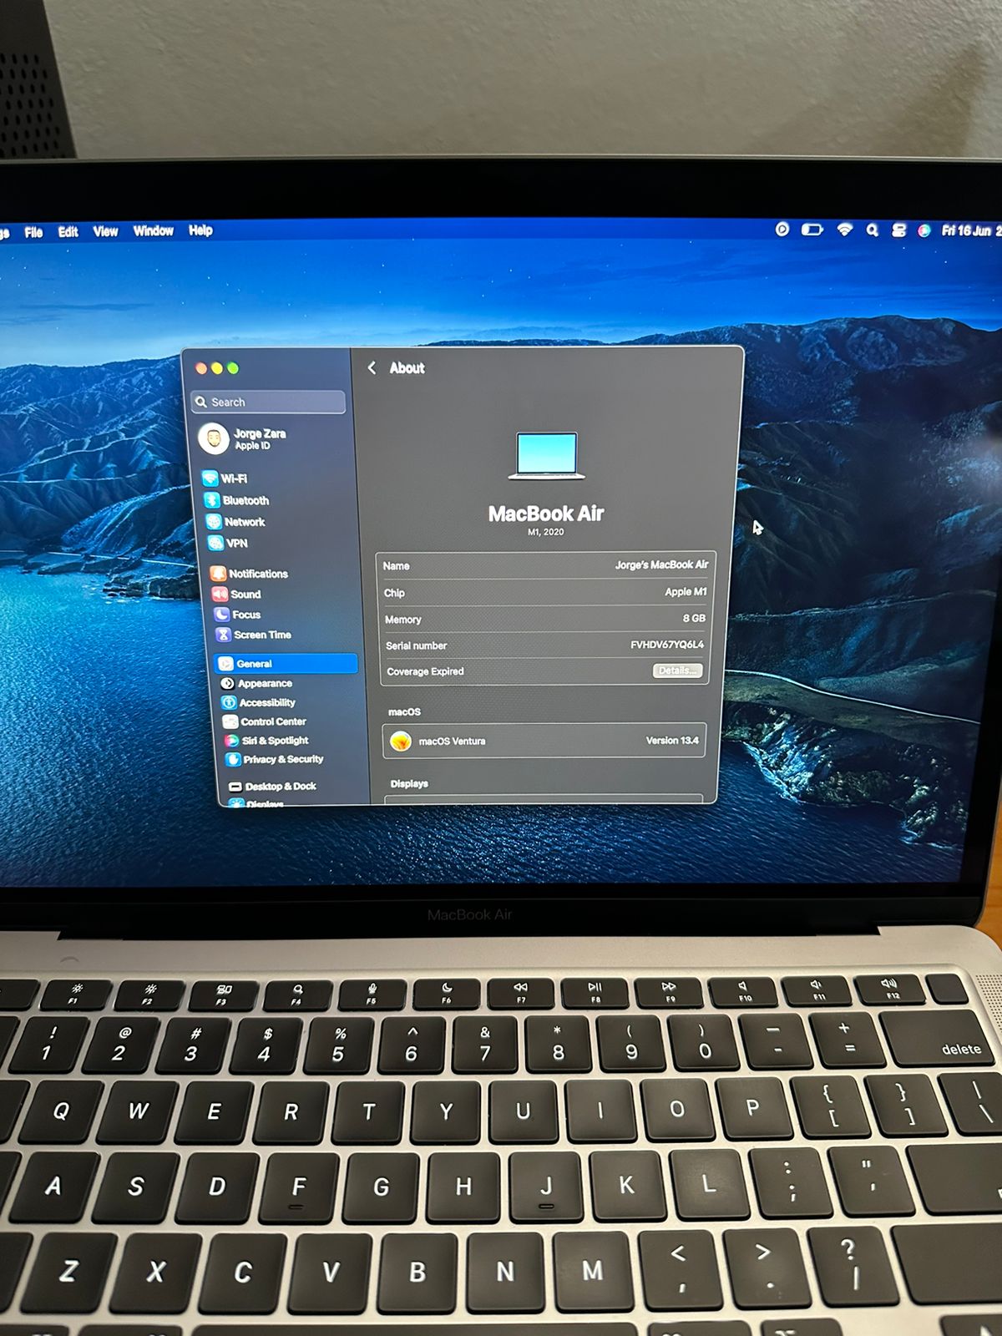Click the 8 GB memory value
This screenshot has width=1002, height=1336.
coord(694,619)
